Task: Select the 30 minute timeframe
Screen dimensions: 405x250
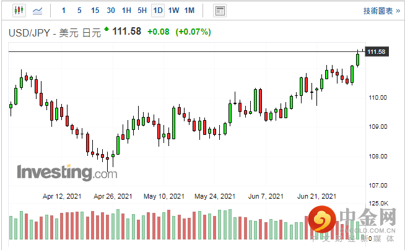Action: tap(111, 11)
